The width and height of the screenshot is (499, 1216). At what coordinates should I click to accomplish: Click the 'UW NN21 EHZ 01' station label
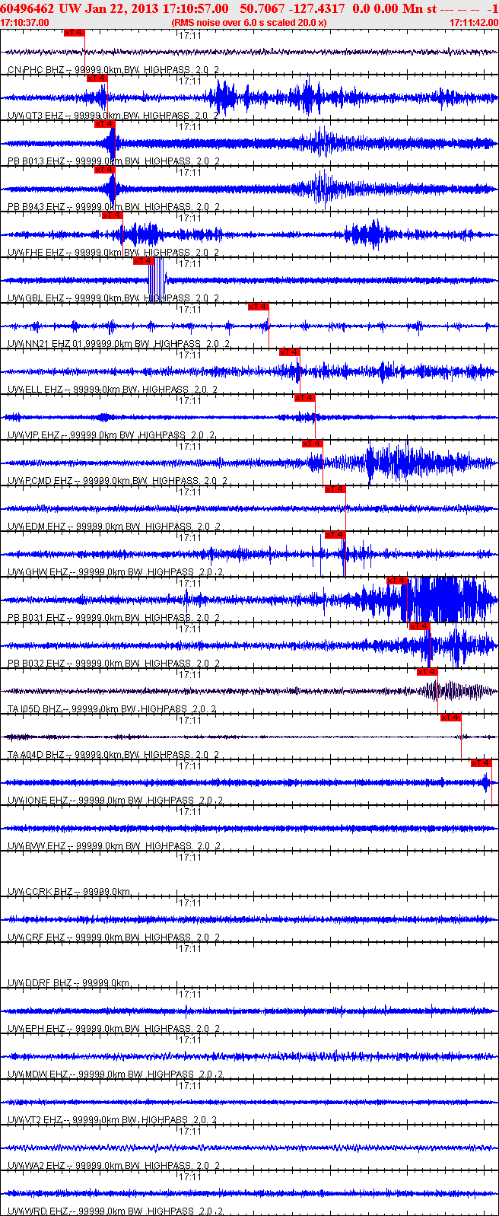46,344
